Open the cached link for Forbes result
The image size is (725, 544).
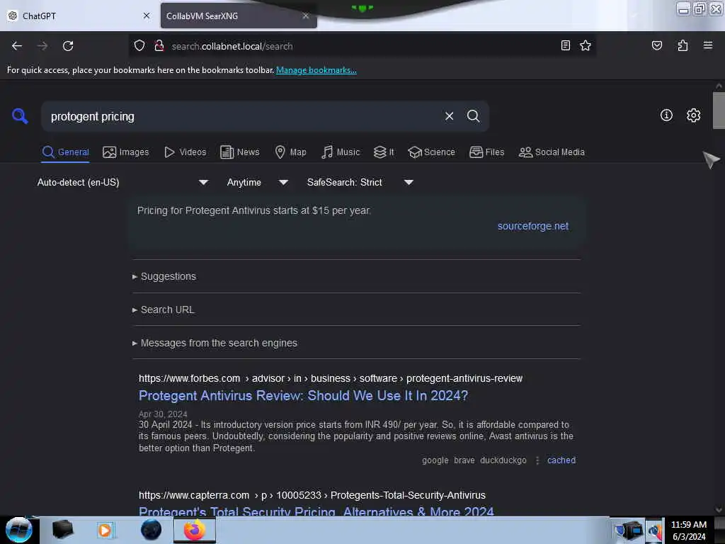[x=561, y=460]
